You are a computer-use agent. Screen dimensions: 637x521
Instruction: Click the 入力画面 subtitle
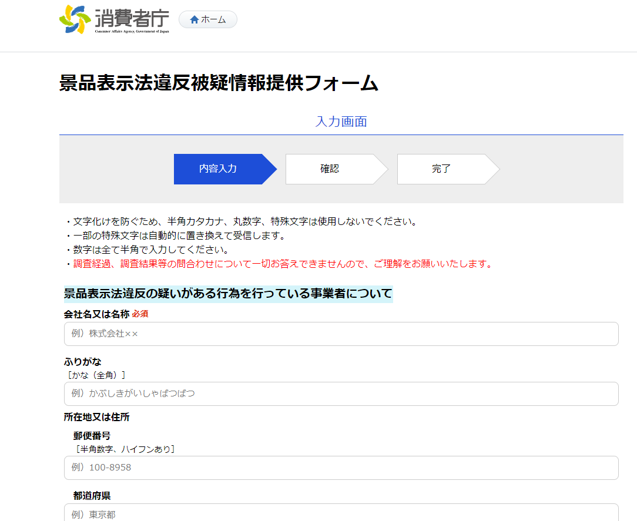(x=341, y=122)
